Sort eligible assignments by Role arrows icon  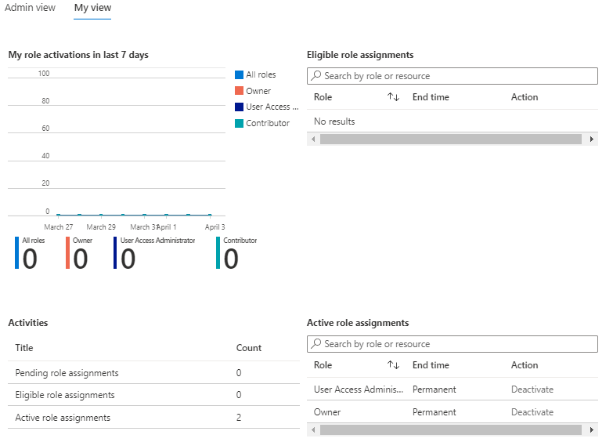[x=393, y=97]
